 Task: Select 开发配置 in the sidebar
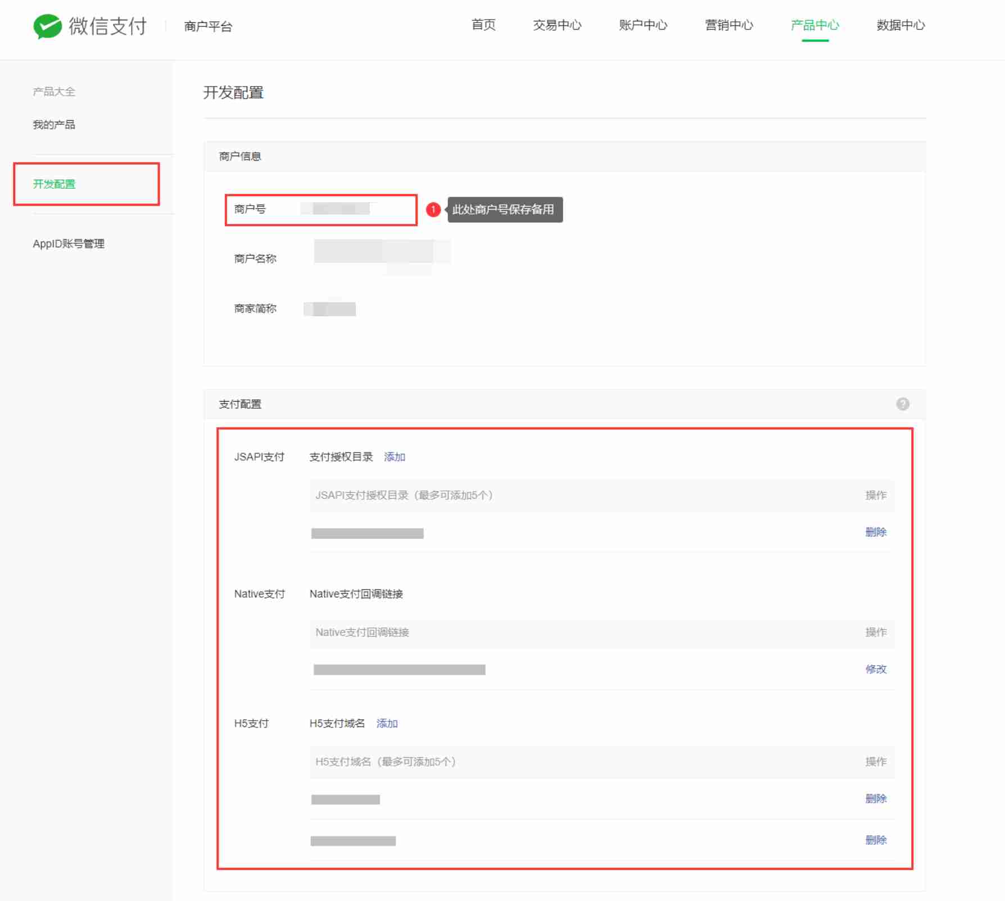point(54,184)
